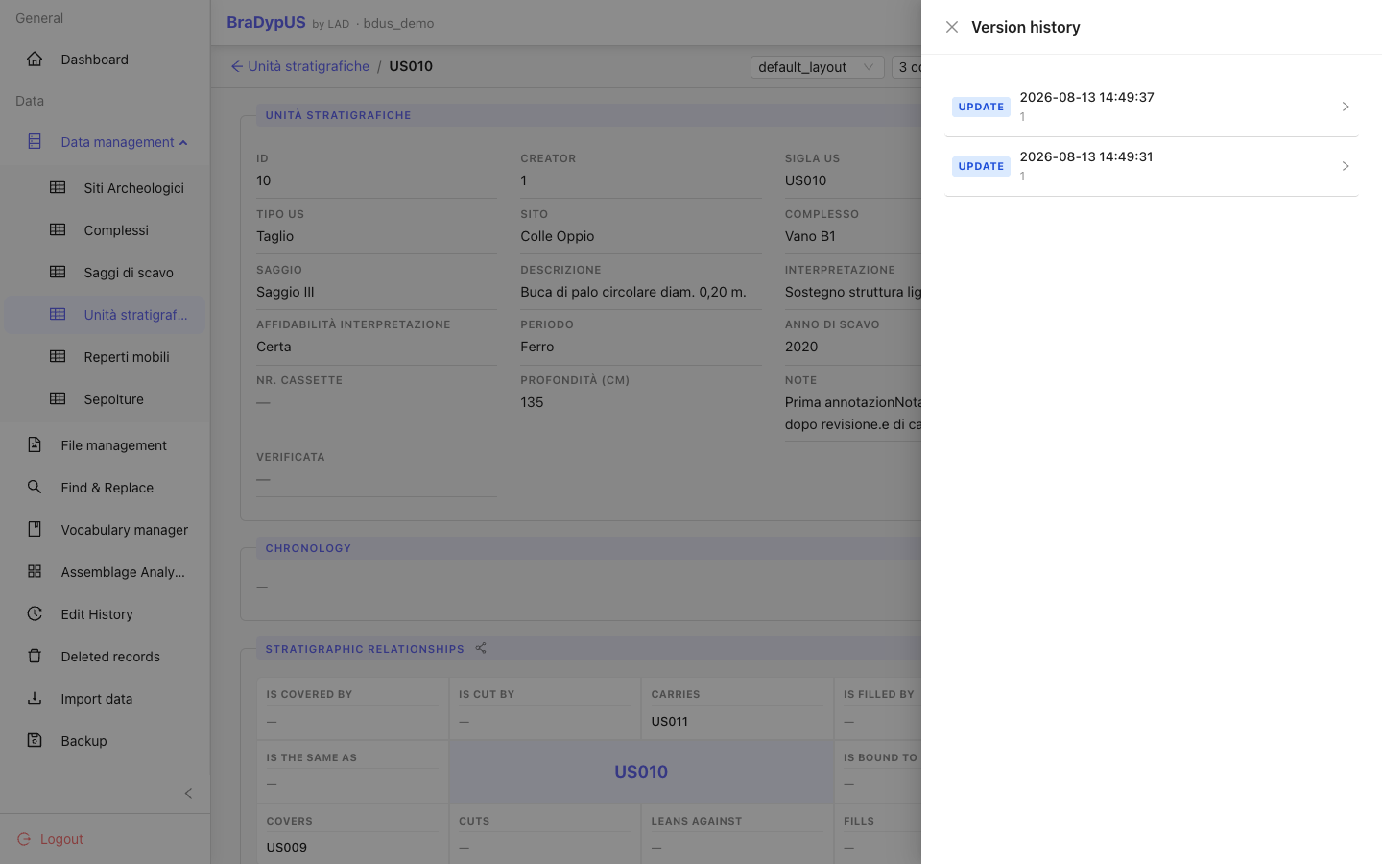Open Import data in the sidebar
The width and height of the screenshot is (1382, 864).
106,699
